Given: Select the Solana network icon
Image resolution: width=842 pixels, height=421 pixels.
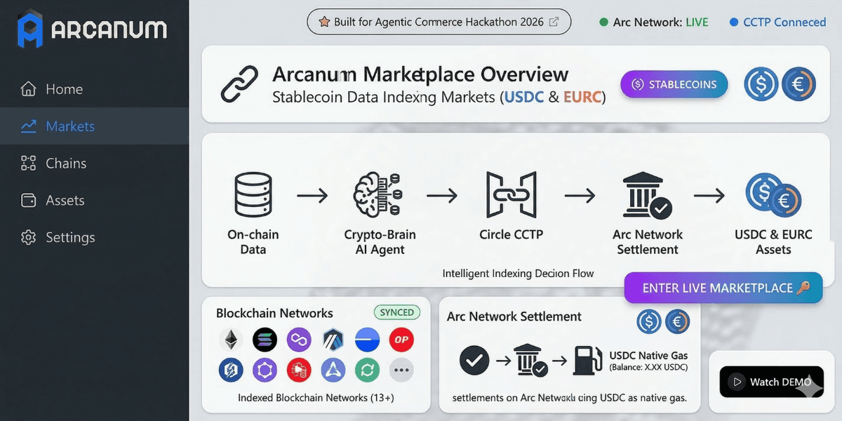Looking at the screenshot, I should (x=265, y=340).
